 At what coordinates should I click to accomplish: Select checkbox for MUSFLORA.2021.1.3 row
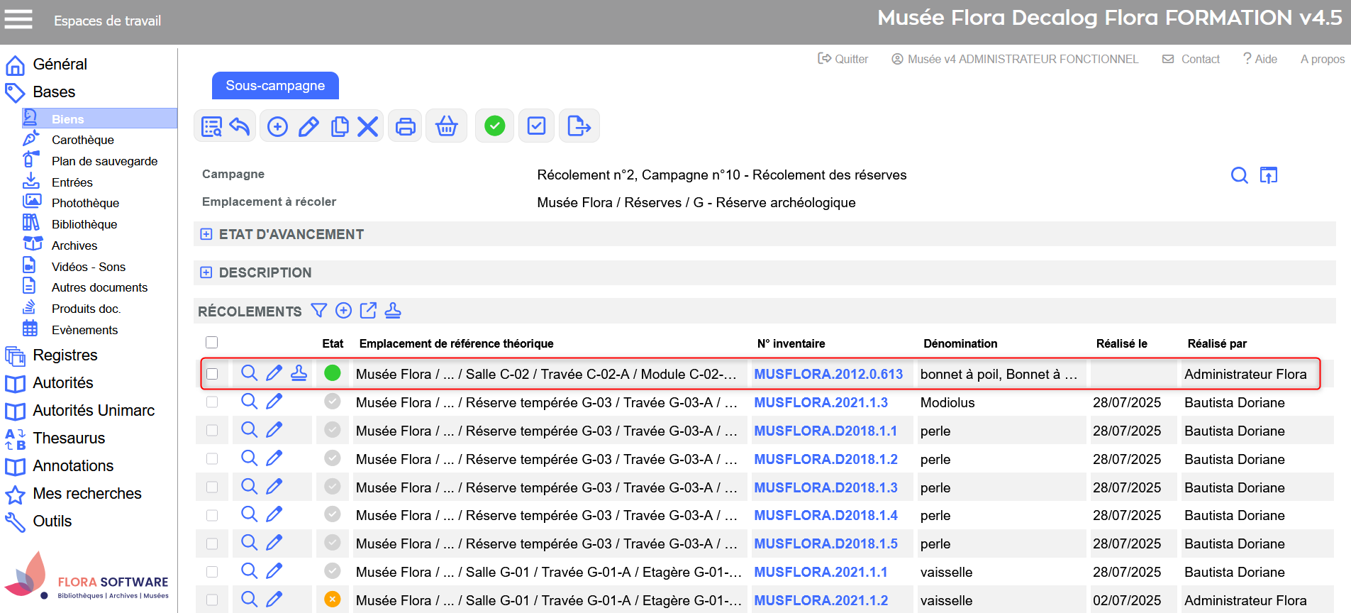(x=212, y=402)
